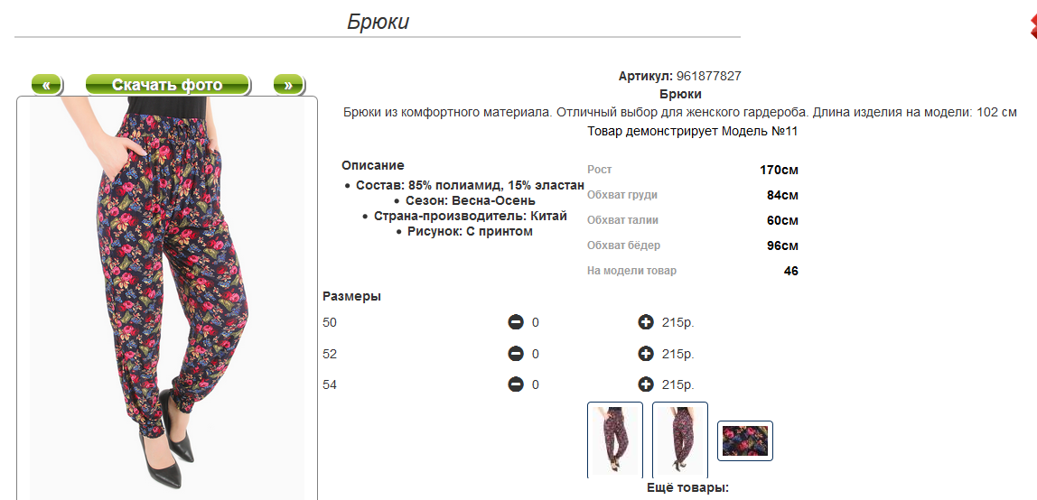This screenshot has width=1037, height=500.
Task: Click the size 50 label
Action: click(x=330, y=323)
